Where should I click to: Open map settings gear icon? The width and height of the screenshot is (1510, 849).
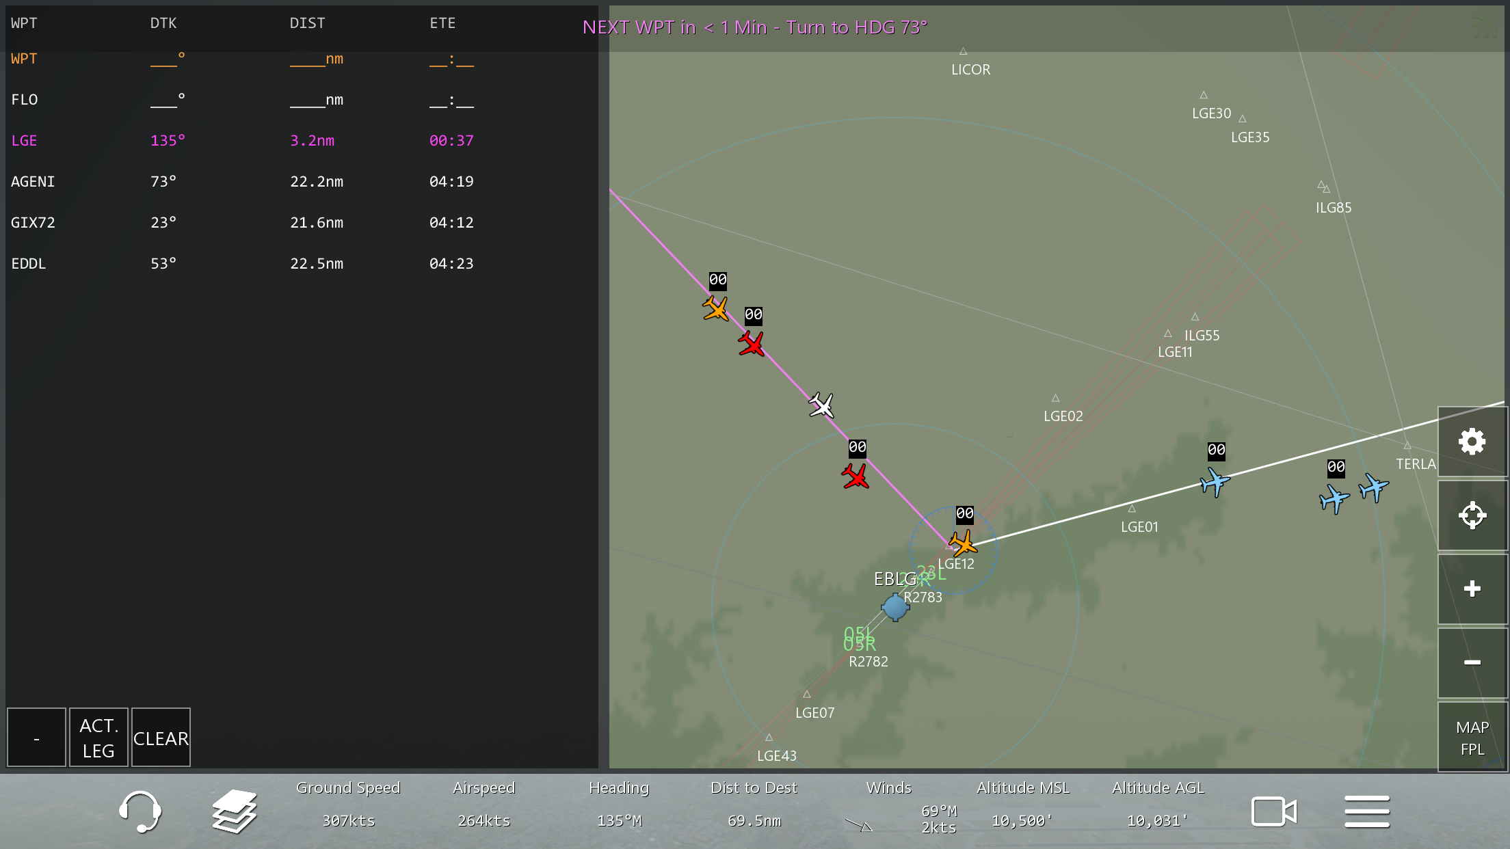pos(1472,442)
